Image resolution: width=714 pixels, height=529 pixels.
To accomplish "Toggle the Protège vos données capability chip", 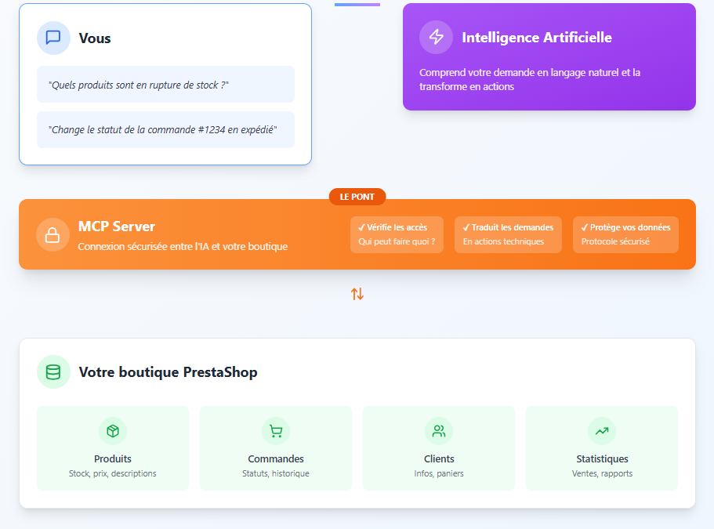I will coord(625,234).
